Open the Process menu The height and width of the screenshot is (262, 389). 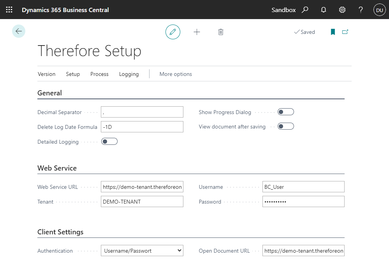pyautogui.click(x=99, y=74)
